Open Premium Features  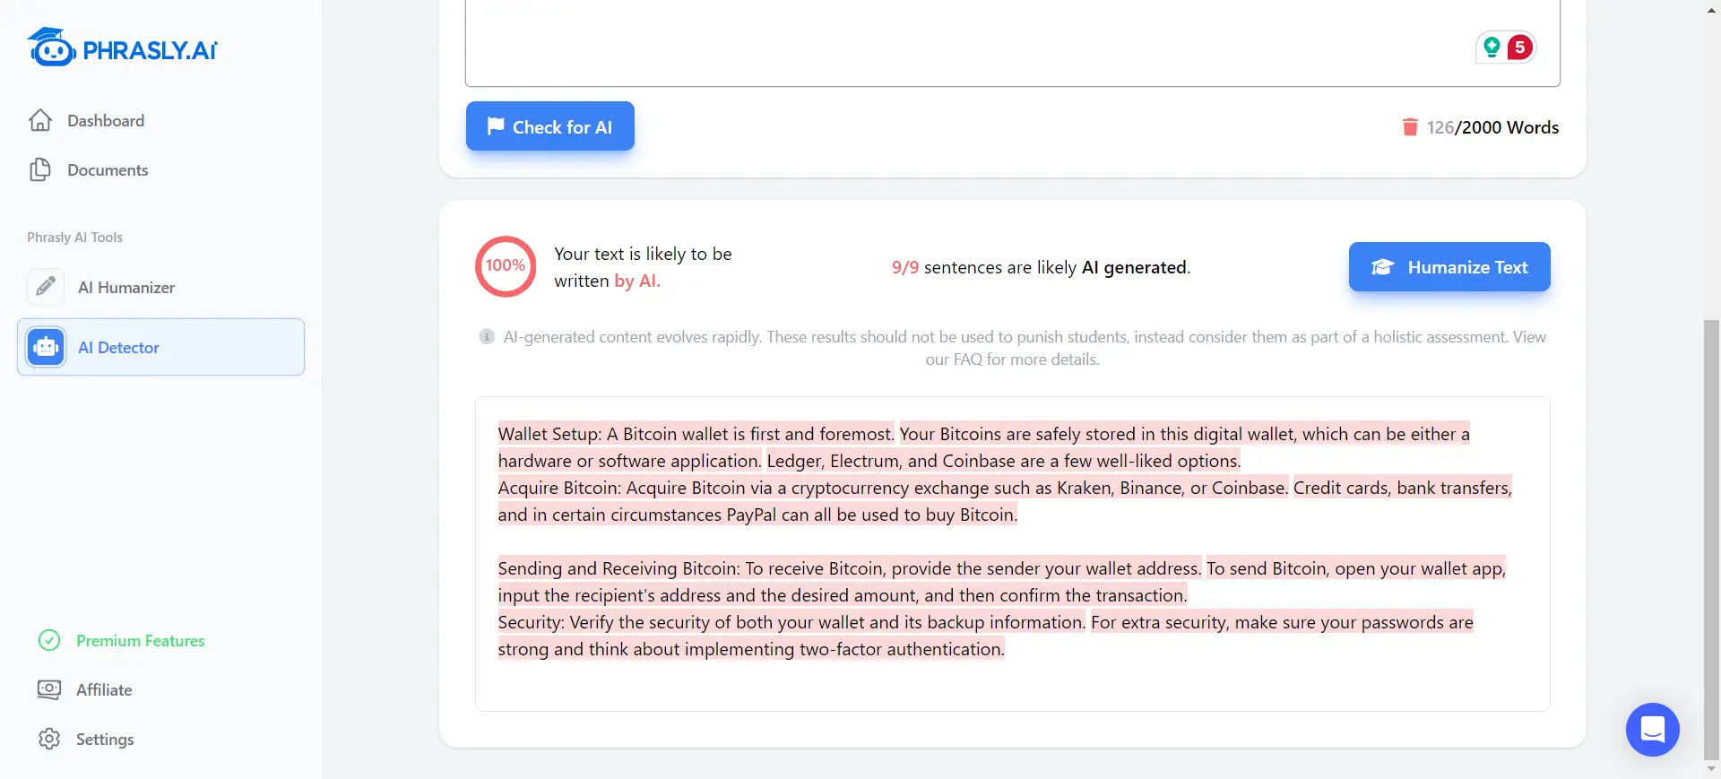point(140,640)
